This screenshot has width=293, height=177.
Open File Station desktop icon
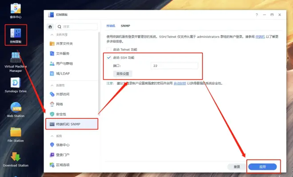[16, 134]
